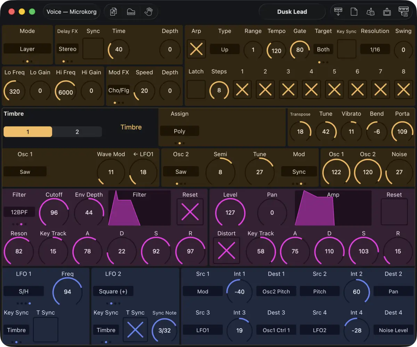Click the LFO 1 Freq knob
The image size is (417, 347).
click(x=67, y=291)
